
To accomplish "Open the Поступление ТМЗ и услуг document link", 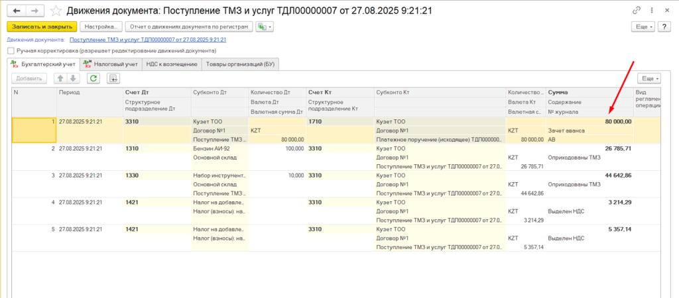I will [156, 40].
